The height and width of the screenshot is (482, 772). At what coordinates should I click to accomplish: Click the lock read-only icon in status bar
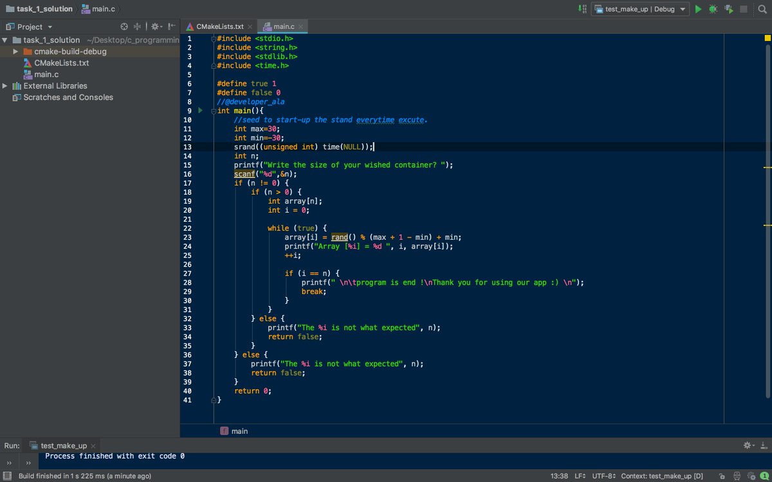tap(722, 476)
